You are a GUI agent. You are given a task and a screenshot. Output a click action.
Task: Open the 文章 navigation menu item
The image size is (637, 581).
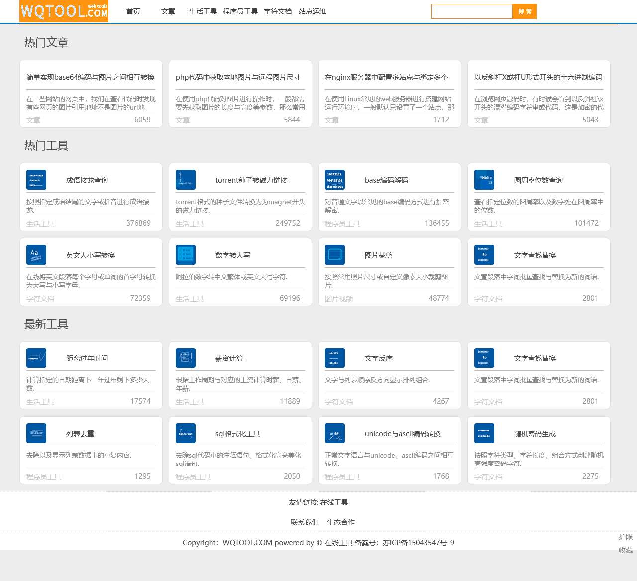click(x=168, y=11)
